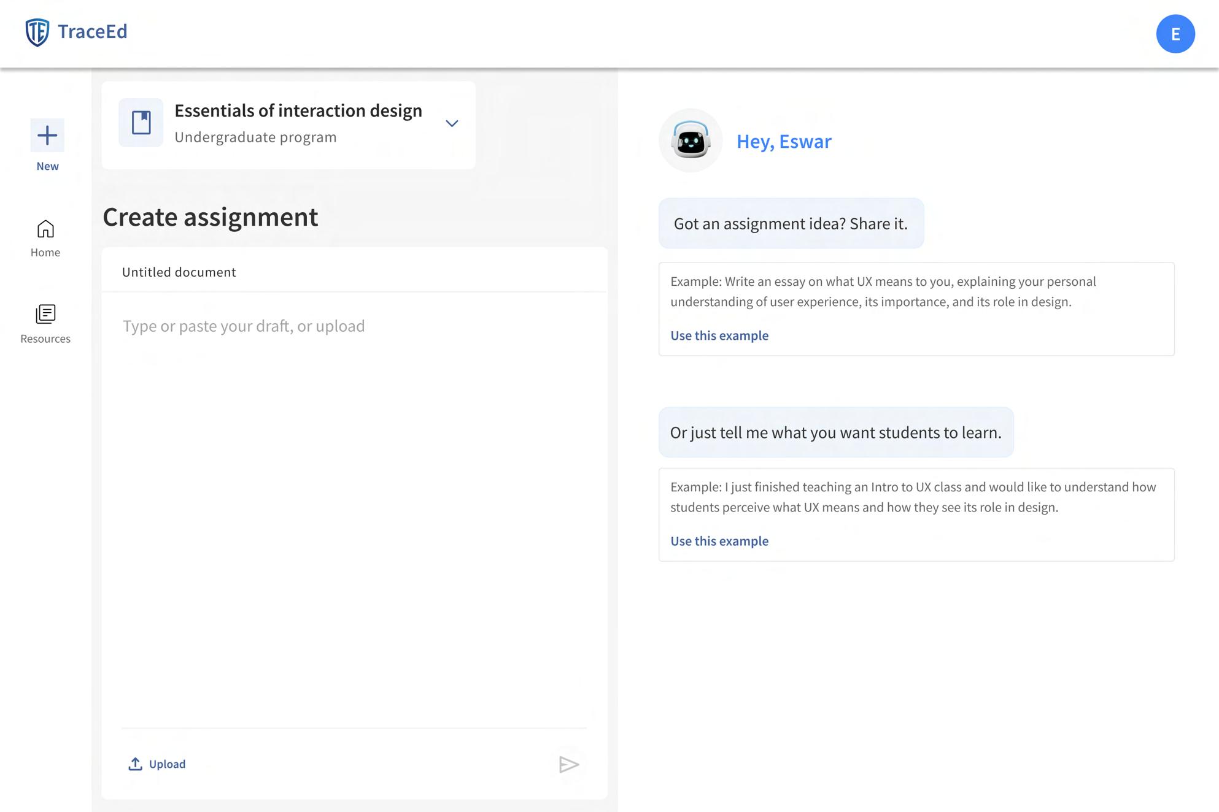Viewport: 1219px width, 812px height.
Task: Open the E user profile avatar
Action: 1175,34
